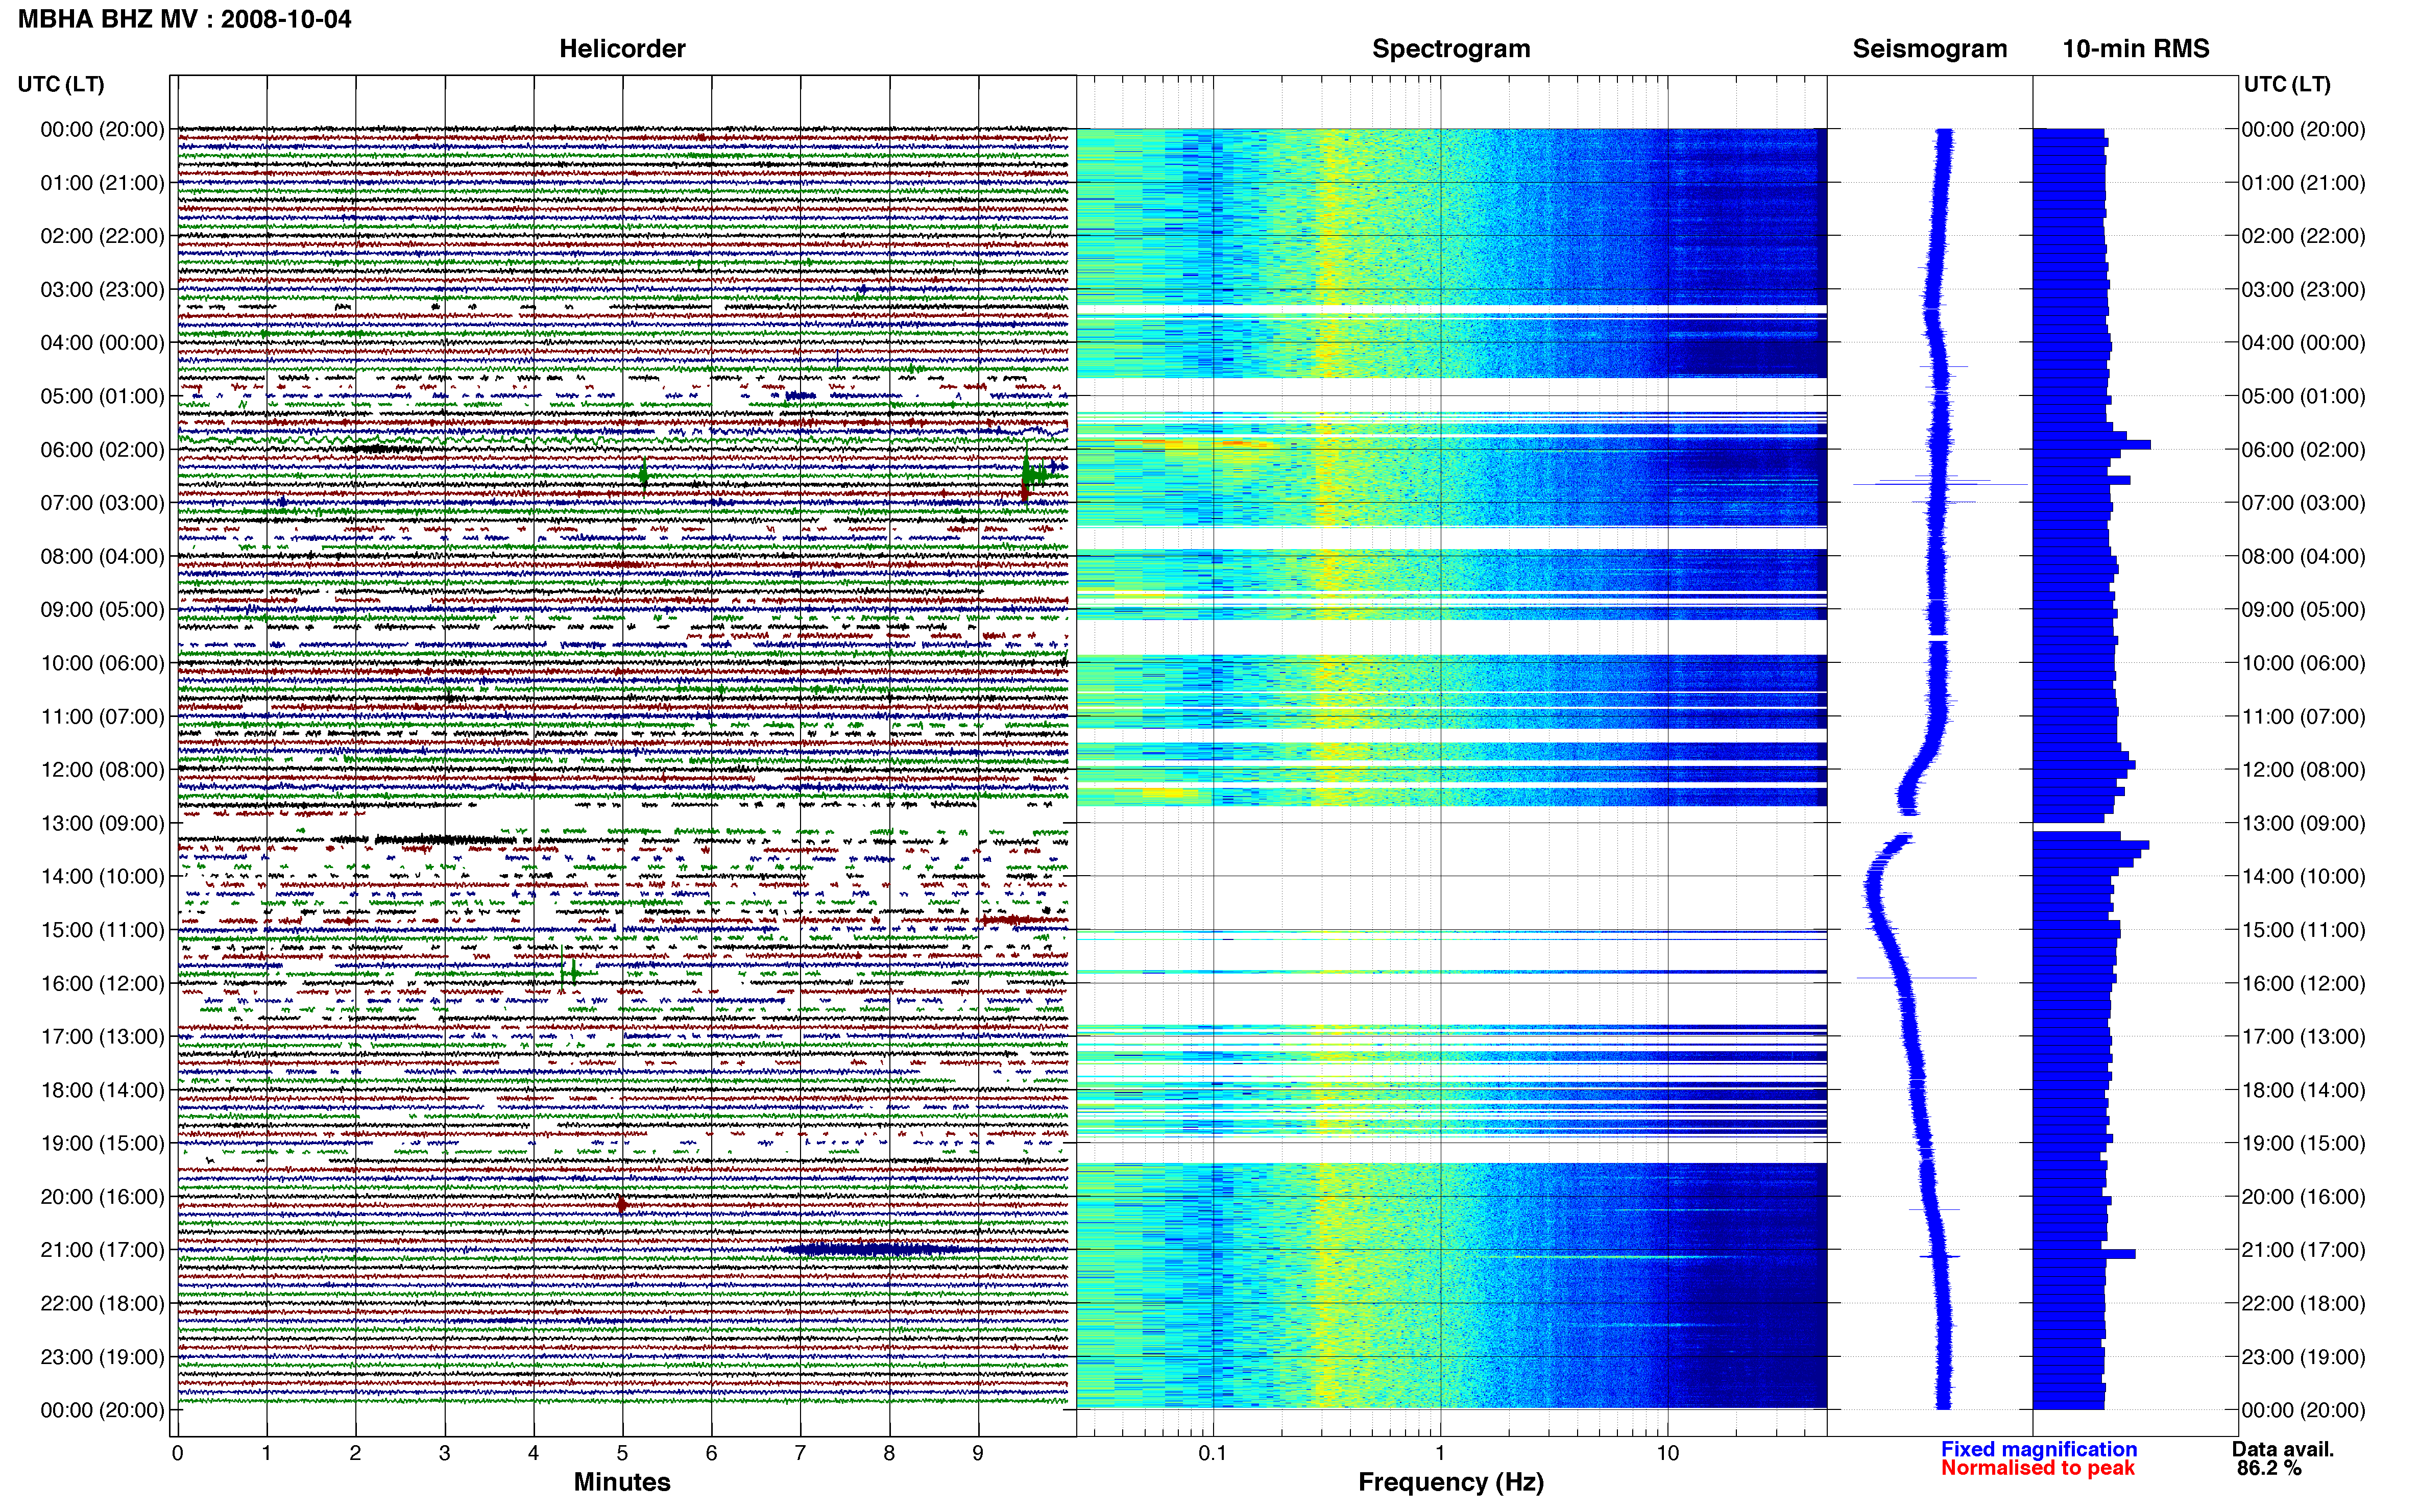Viewport: 2420px width, 1512px height.
Task: Click the 'Minutes' axis label
Action: (621, 1482)
